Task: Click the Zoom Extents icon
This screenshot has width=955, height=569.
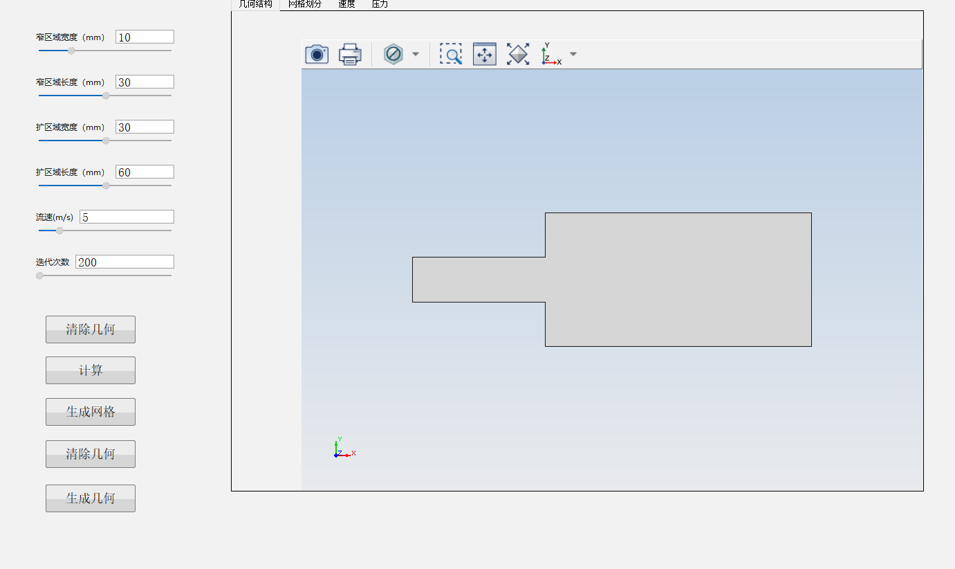Action: click(518, 54)
